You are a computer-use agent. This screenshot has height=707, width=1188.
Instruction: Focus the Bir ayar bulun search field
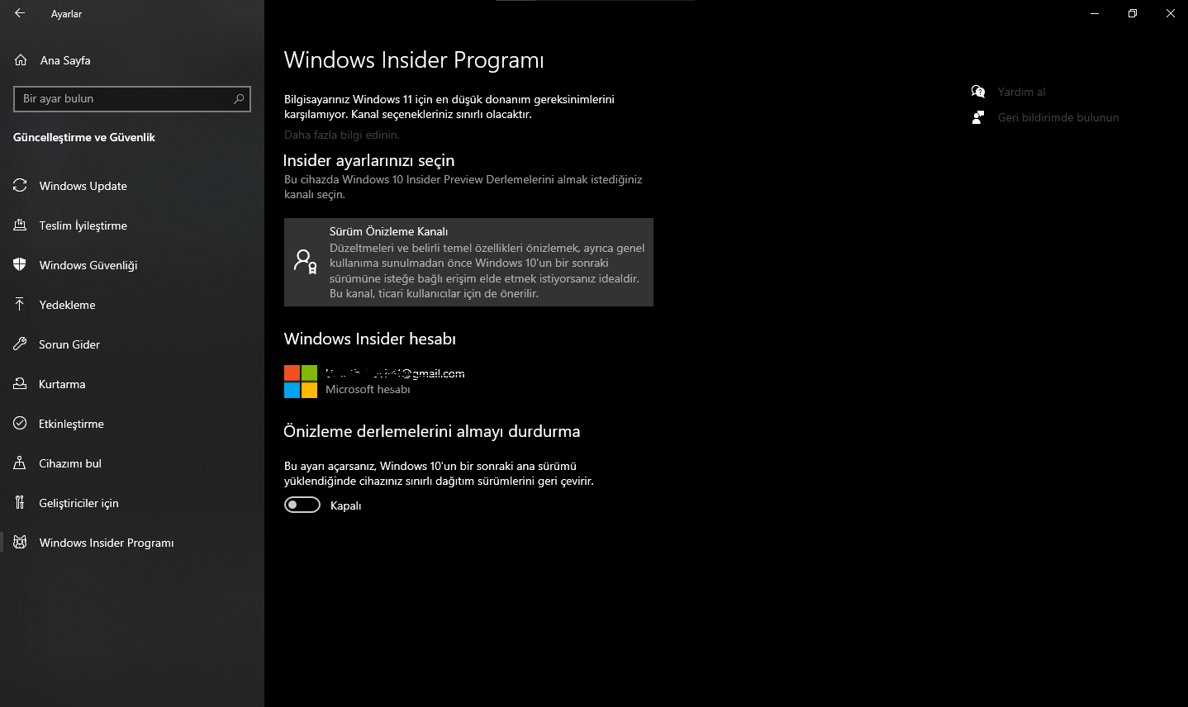132,99
